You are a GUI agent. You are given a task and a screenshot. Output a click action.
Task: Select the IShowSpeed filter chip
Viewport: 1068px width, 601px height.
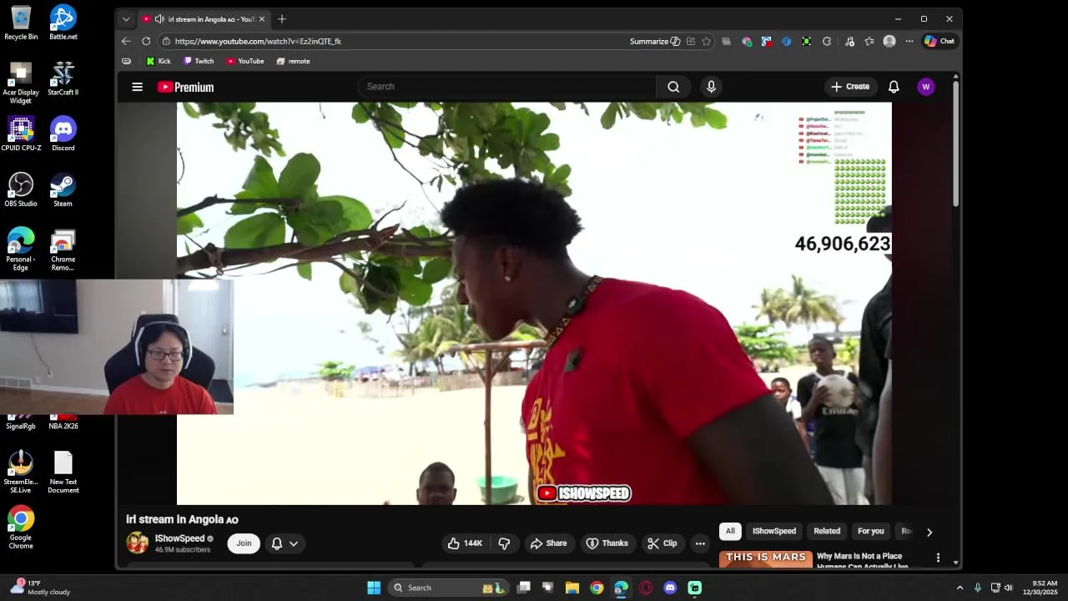774,531
